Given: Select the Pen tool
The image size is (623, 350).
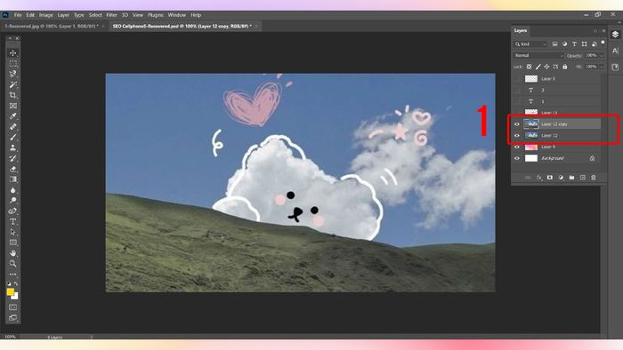Looking at the screenshot, I should coord(13,211).
